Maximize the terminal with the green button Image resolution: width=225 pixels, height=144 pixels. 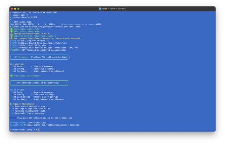pos(19,9)
